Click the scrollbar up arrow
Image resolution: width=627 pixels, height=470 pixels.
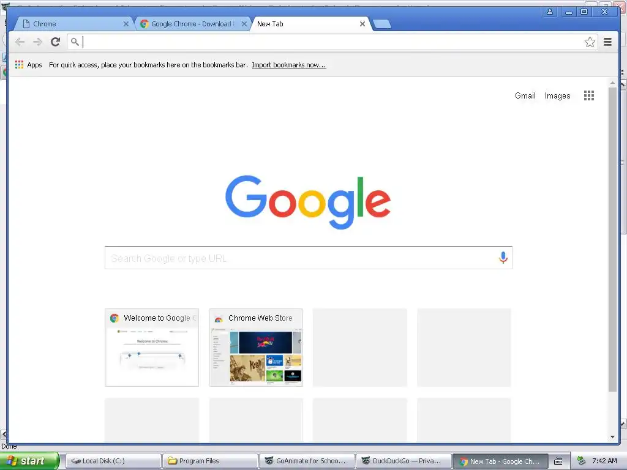[x=612, y=83]
